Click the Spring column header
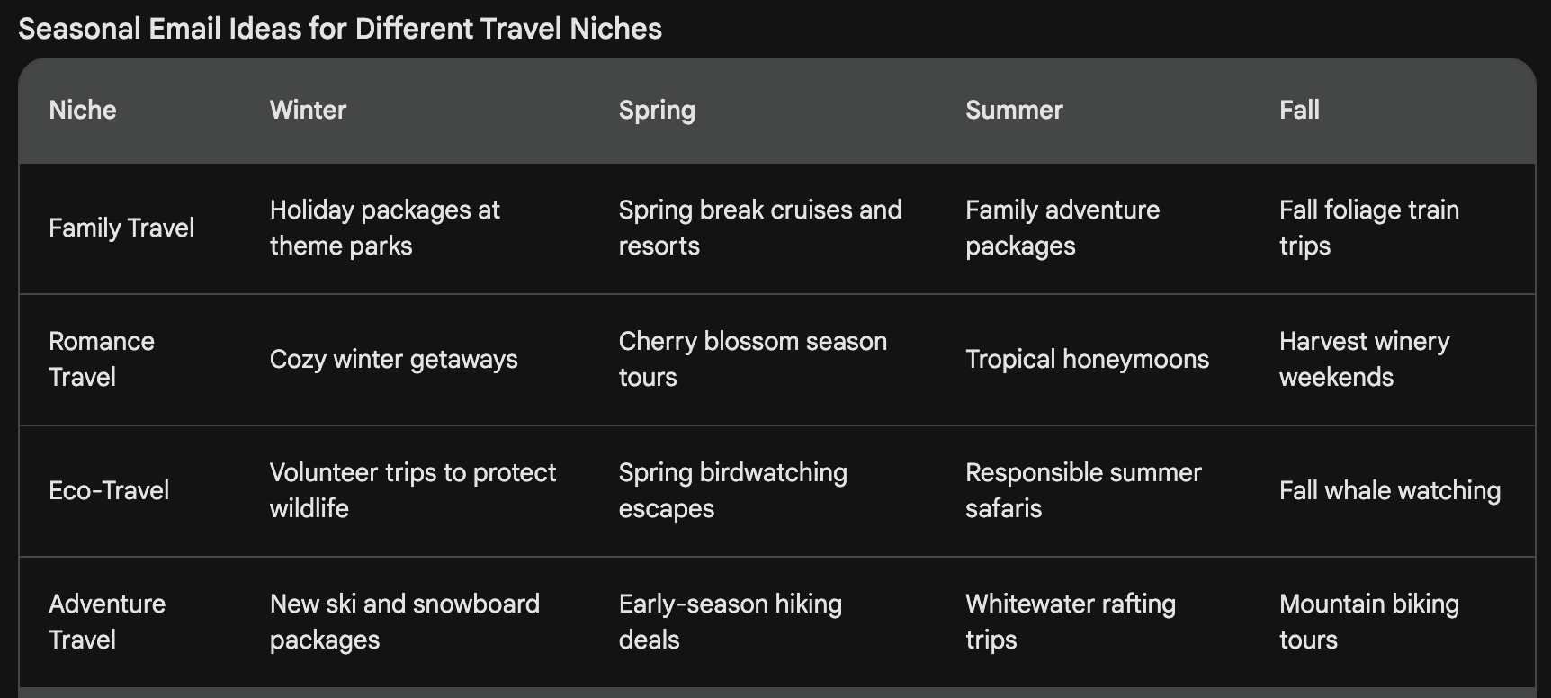The height and width of the screenshot is (698, 1551). point(657,111)
